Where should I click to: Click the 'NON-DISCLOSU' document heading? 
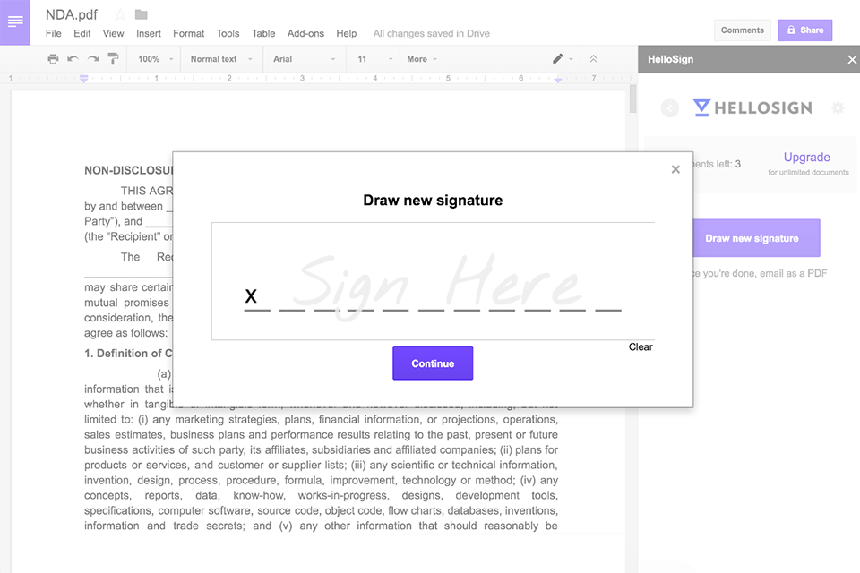(128, 170)
